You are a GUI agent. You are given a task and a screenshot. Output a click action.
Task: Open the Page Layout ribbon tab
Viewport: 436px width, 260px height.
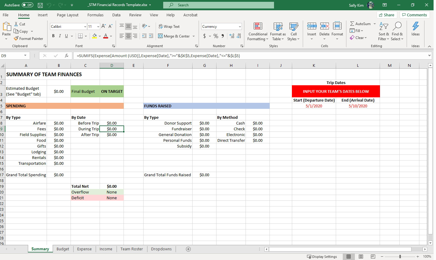(68, 15)
